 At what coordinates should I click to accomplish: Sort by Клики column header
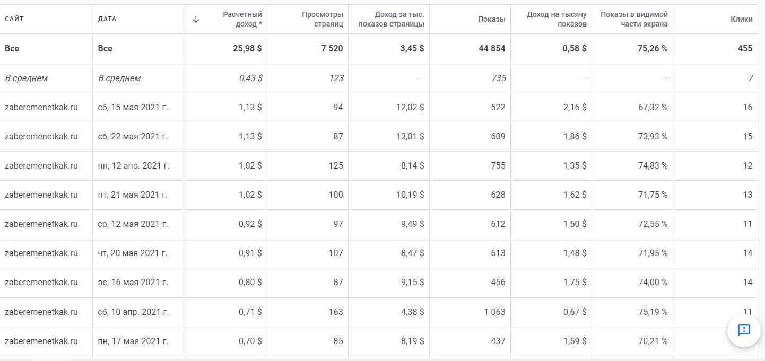click(x=741, y=19)
